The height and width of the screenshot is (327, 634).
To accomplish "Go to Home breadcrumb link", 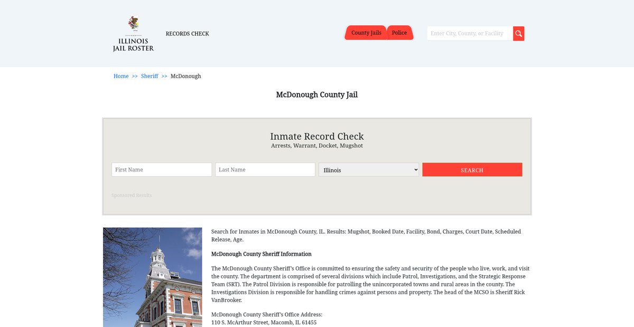I will [121, 76].
